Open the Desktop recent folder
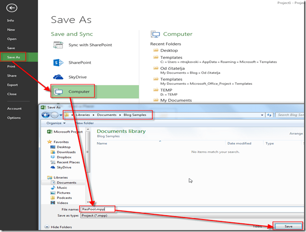This screenshot has height=232, width=306. pos(169,50)
